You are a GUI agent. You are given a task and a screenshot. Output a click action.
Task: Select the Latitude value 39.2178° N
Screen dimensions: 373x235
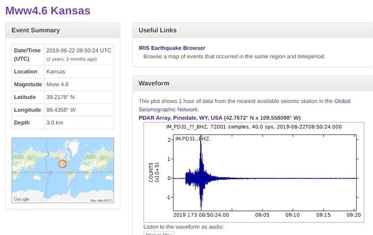point(60,97)
